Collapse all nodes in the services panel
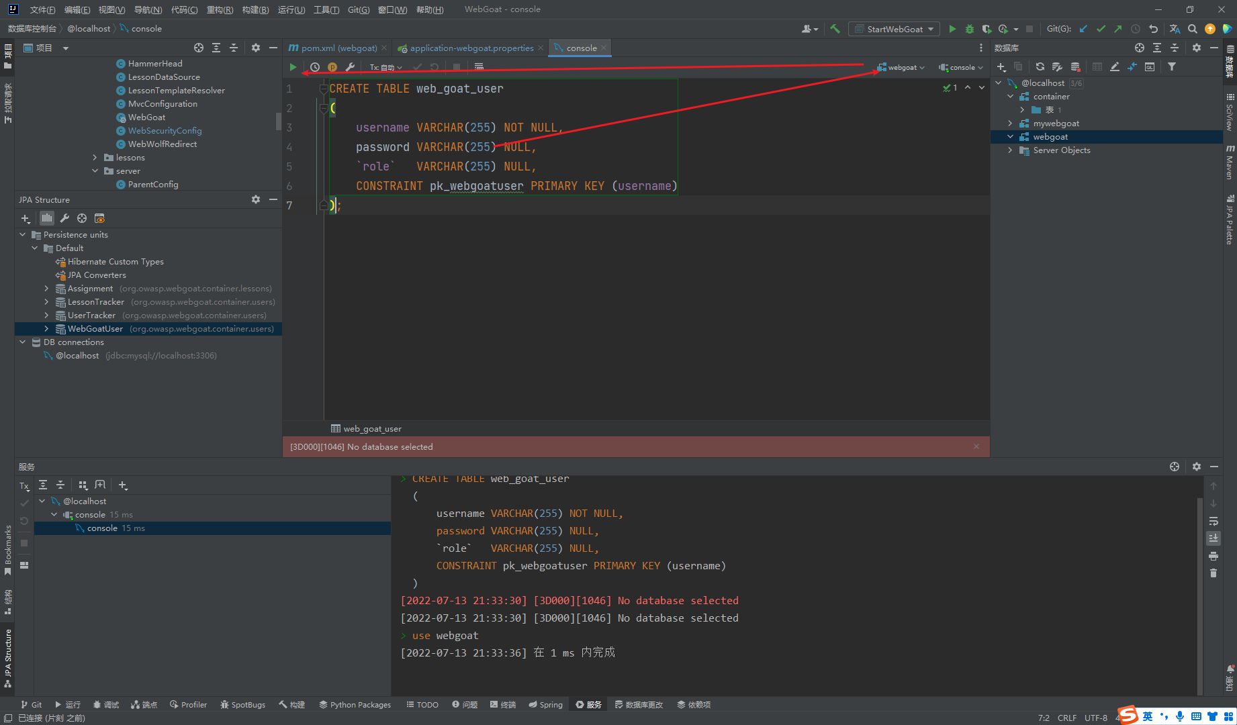The height and width of the screenshot is (725, 1237). pyautogui.click(x=60, y=485)
